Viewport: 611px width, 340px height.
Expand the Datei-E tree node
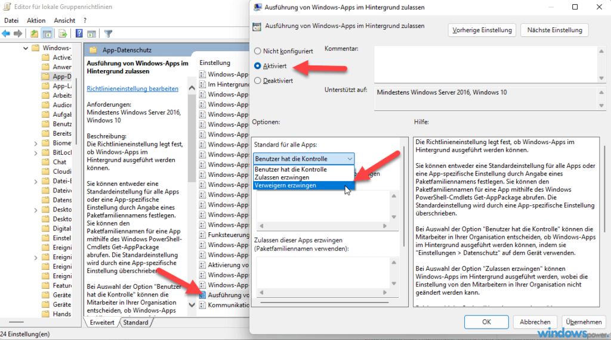[x=35, y=181]
